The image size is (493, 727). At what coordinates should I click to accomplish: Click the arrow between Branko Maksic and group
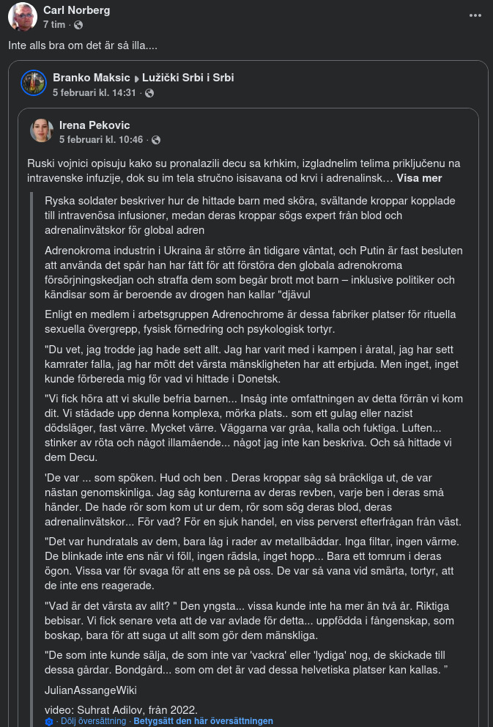point(136,78)
